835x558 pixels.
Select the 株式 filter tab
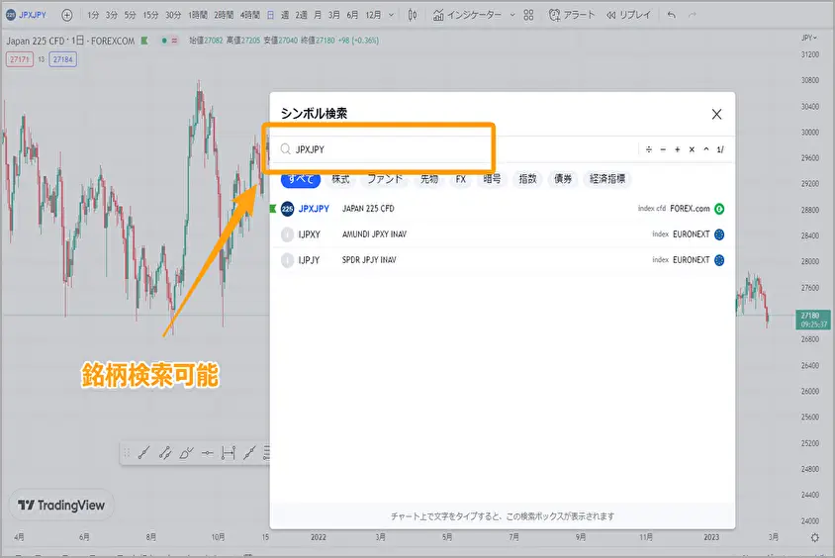340,179
